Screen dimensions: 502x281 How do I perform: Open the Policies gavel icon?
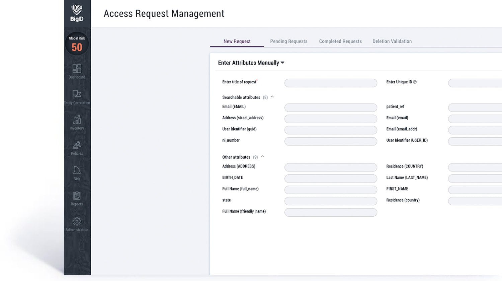[x=77, y=145]
